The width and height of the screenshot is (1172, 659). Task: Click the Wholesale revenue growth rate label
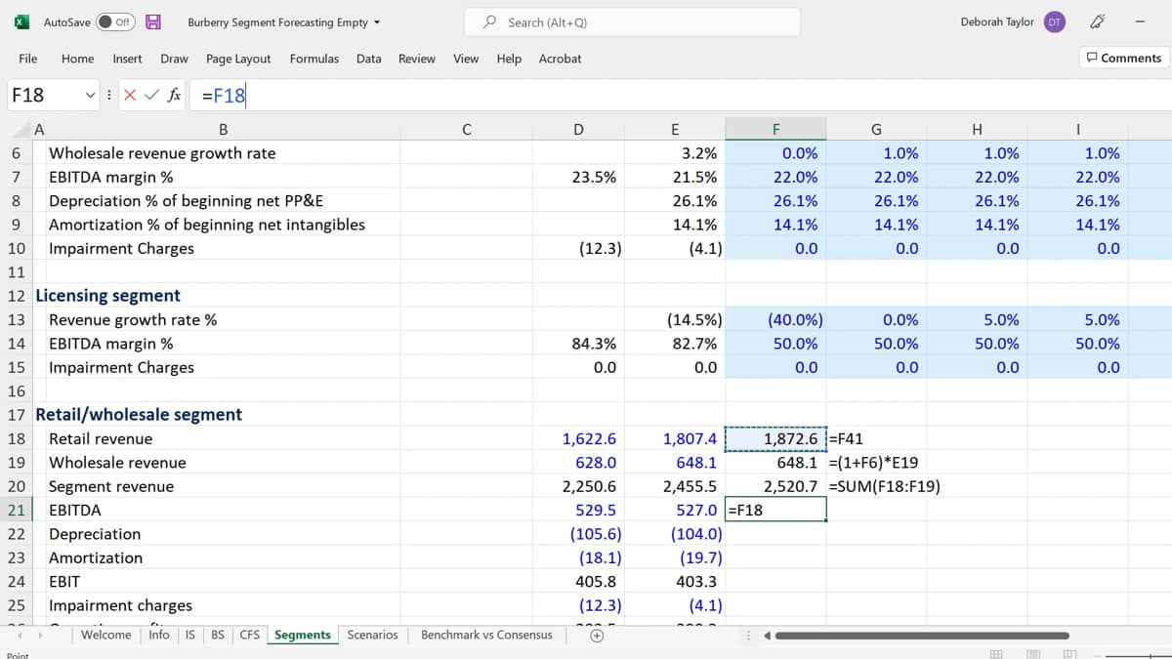pos(162,153)
